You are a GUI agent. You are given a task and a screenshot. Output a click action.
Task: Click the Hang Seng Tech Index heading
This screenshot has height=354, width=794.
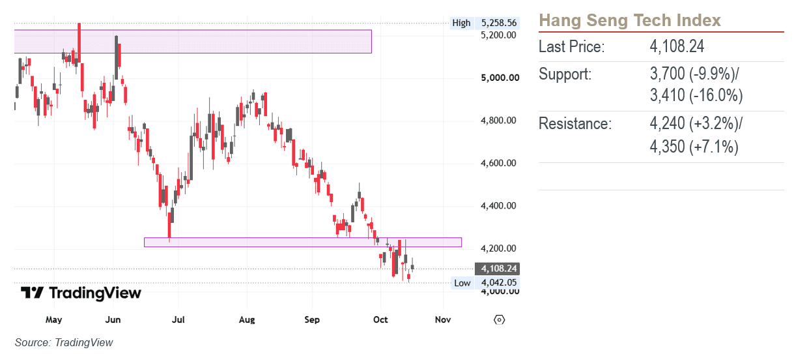(x=630, y=20)
